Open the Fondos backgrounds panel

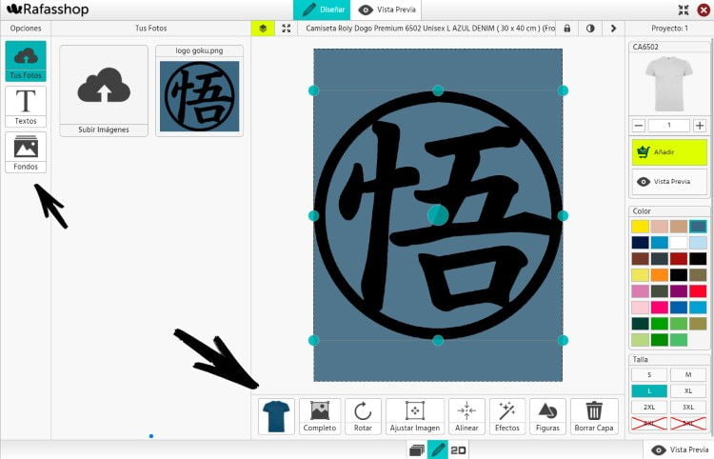tap(25, 152)
